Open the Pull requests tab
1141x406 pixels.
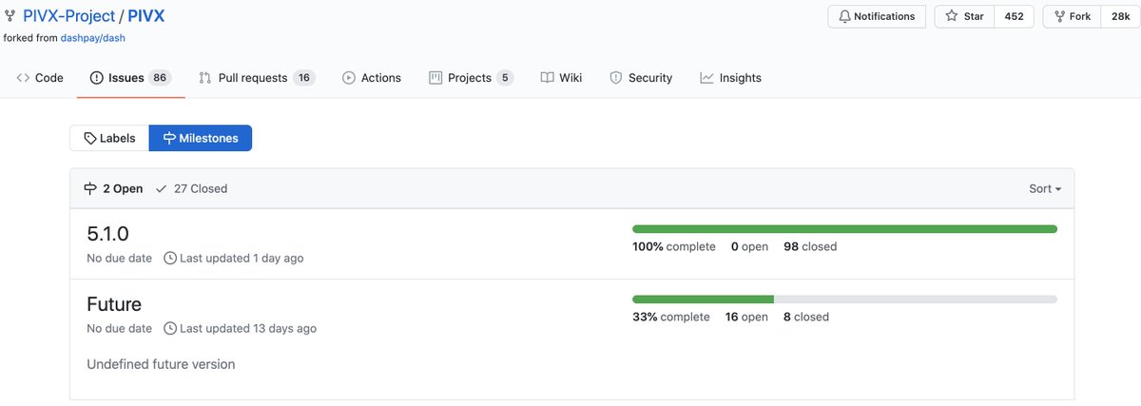tap(257, 78)
